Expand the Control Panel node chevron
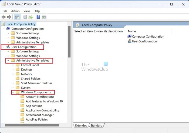 click(13, 65)
